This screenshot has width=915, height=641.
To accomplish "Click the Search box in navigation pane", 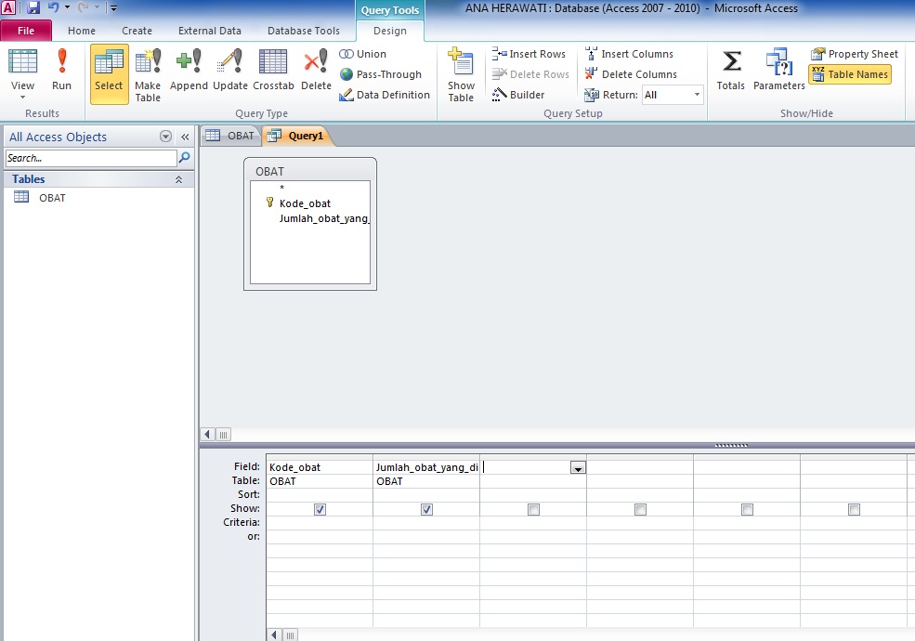I will [88, 158].
